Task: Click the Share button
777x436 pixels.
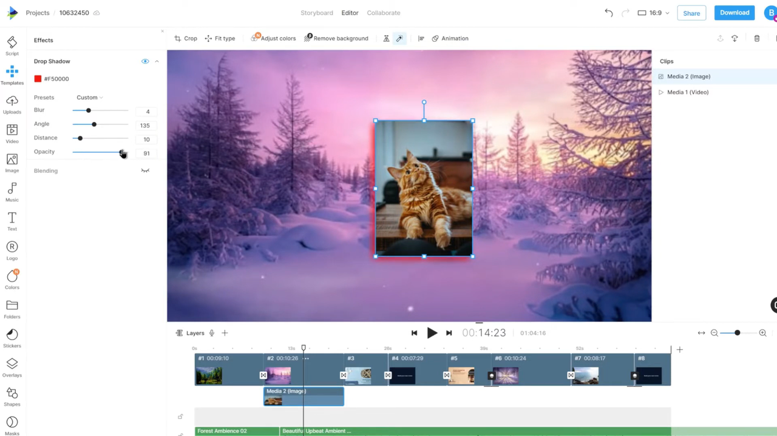Action: (x=691, y=13)
